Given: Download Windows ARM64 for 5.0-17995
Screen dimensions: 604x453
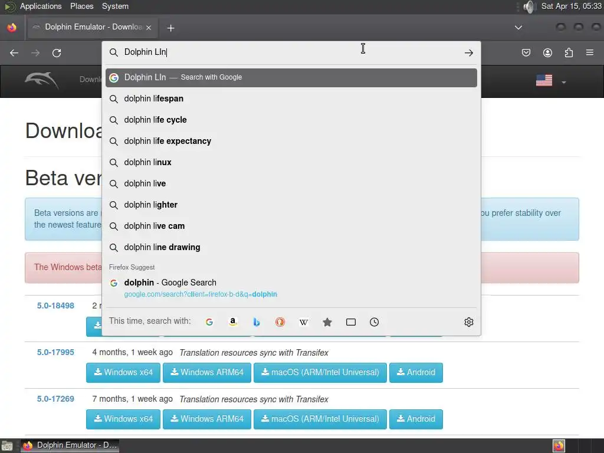Looking at the screenshot, I should pyautogui.click(x=207, y=373).
